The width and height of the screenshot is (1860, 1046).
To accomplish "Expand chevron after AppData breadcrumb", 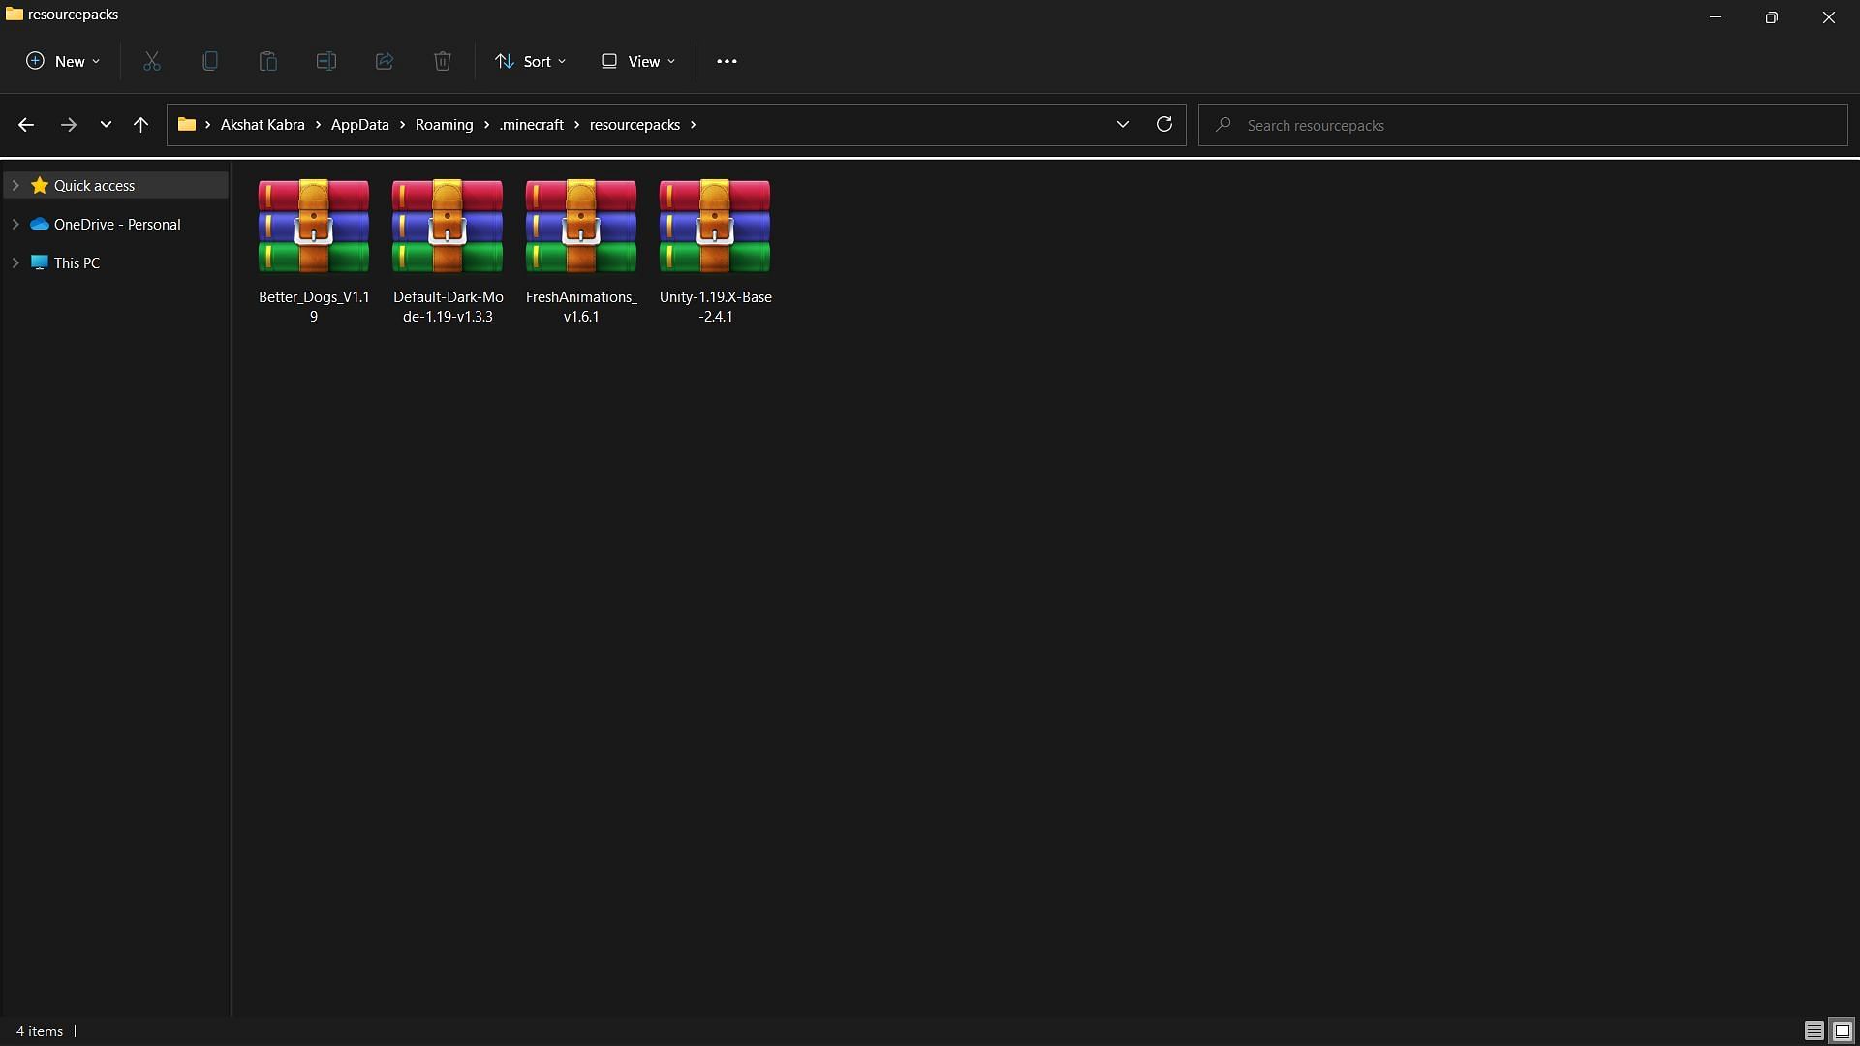I will tap(403, 125).
